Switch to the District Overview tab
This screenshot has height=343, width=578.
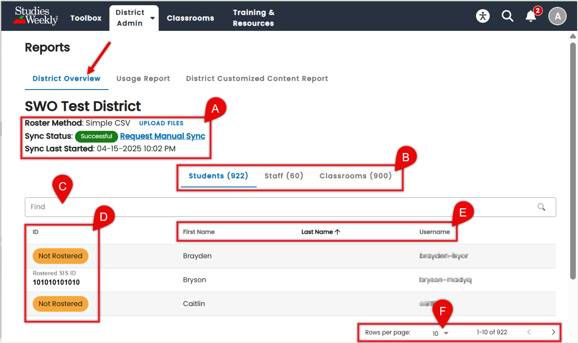coord(67,79)
